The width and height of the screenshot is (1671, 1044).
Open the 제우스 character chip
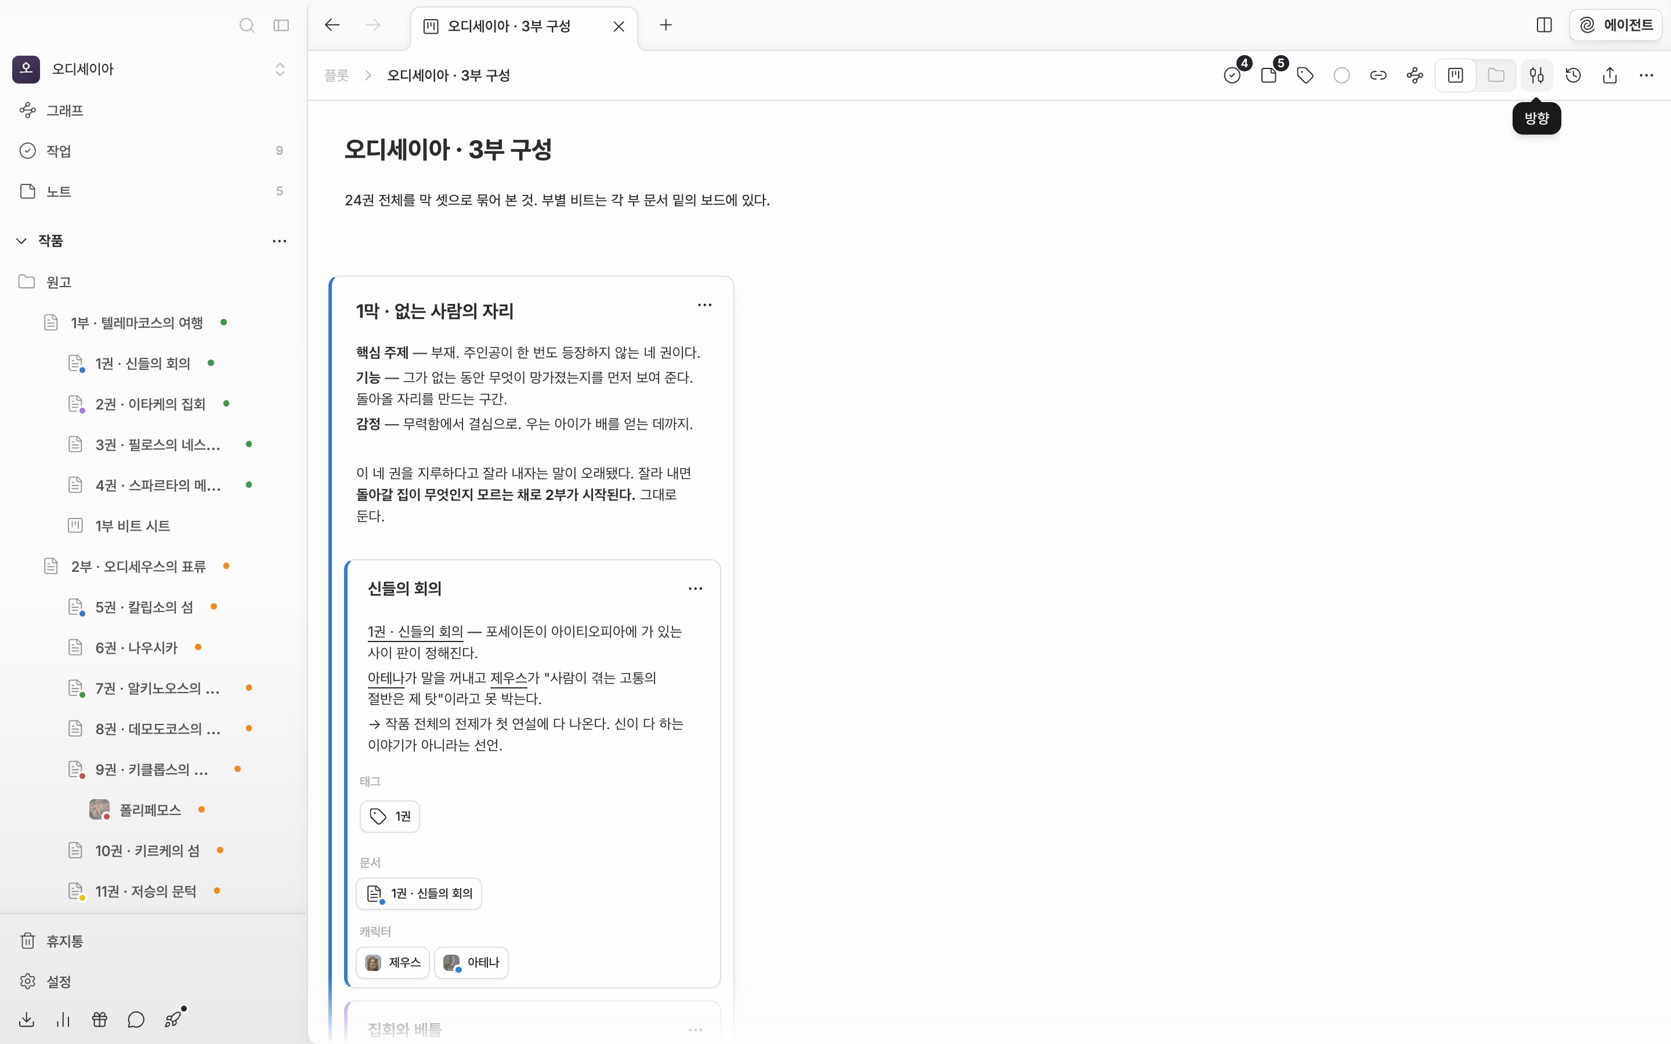point(392,963)
